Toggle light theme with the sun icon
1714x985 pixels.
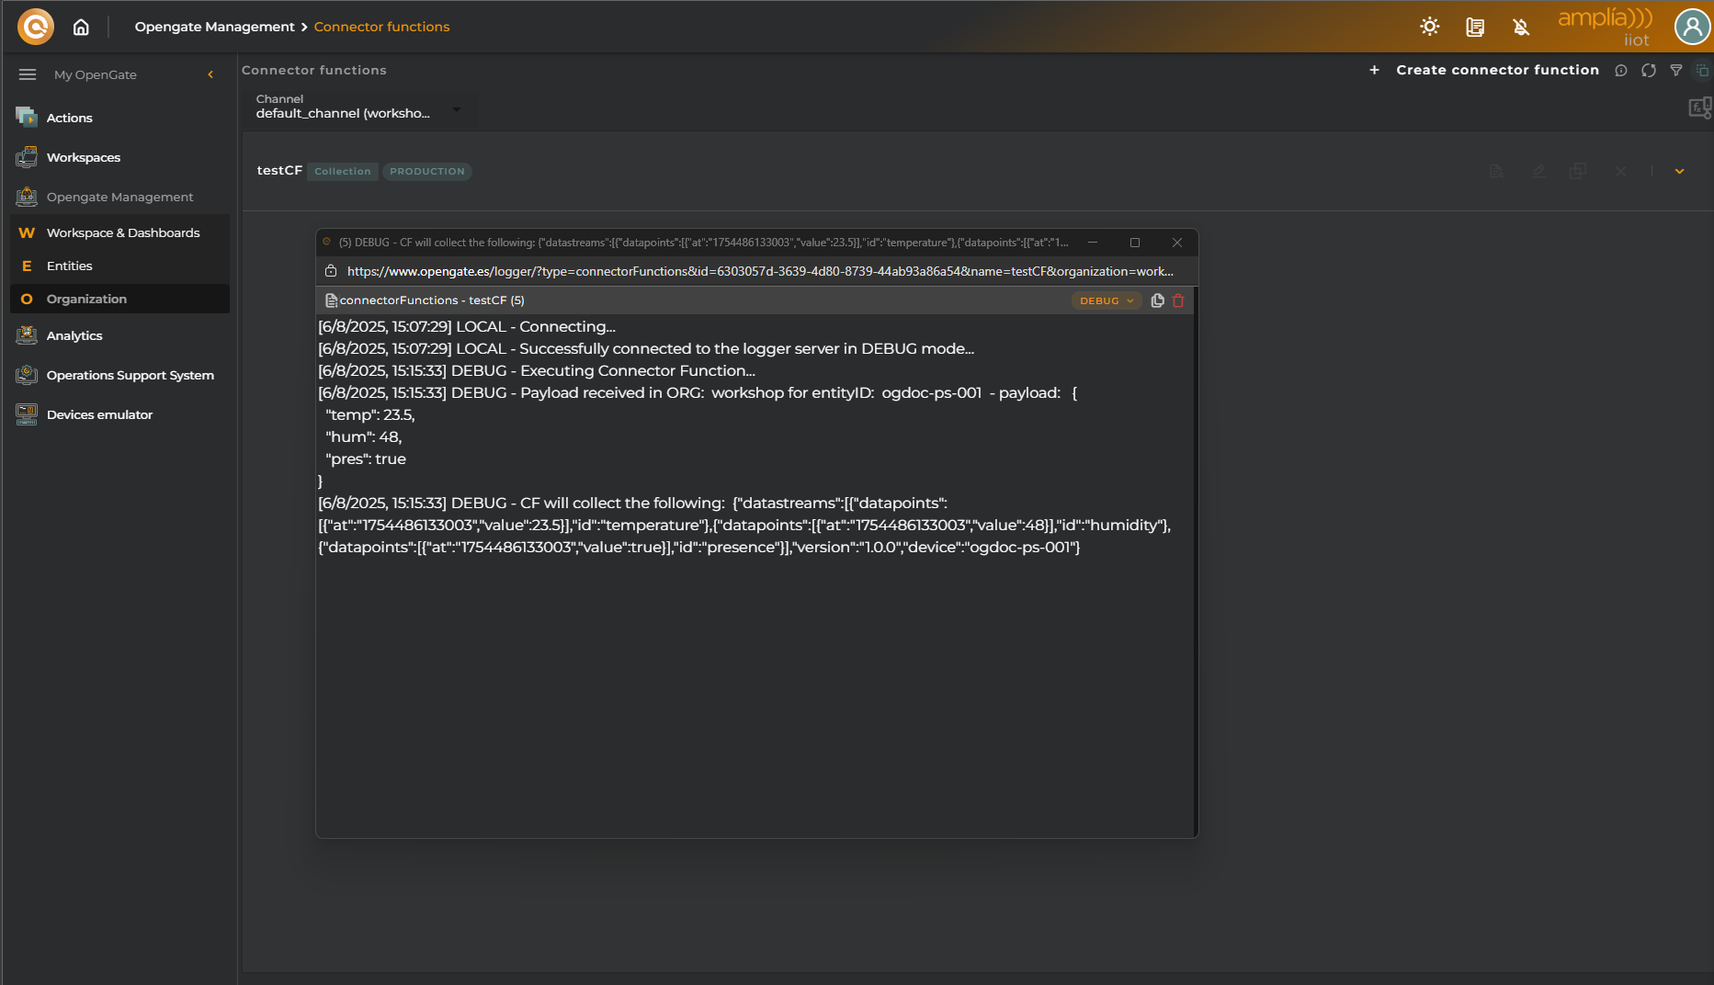click(1429, 27)
